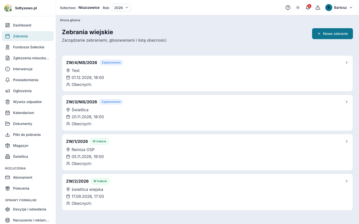This screenshot has width=359, height=224.
Task: Click the Magazyn box icon
Action: 7,145
